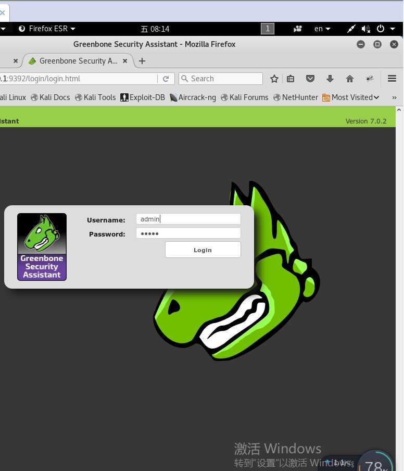Minimize the Firefox window
This screenshot has height=471, width=404.
[x=361, y=44]
